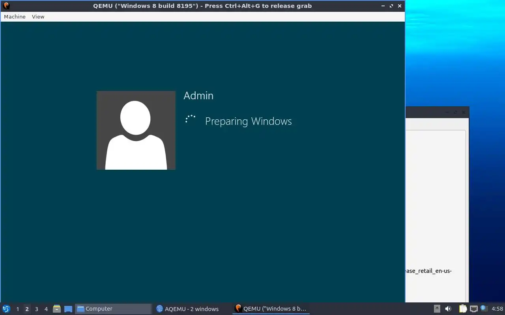
Task: Open the volume speaker tray icon
Action: coord(448,309)
